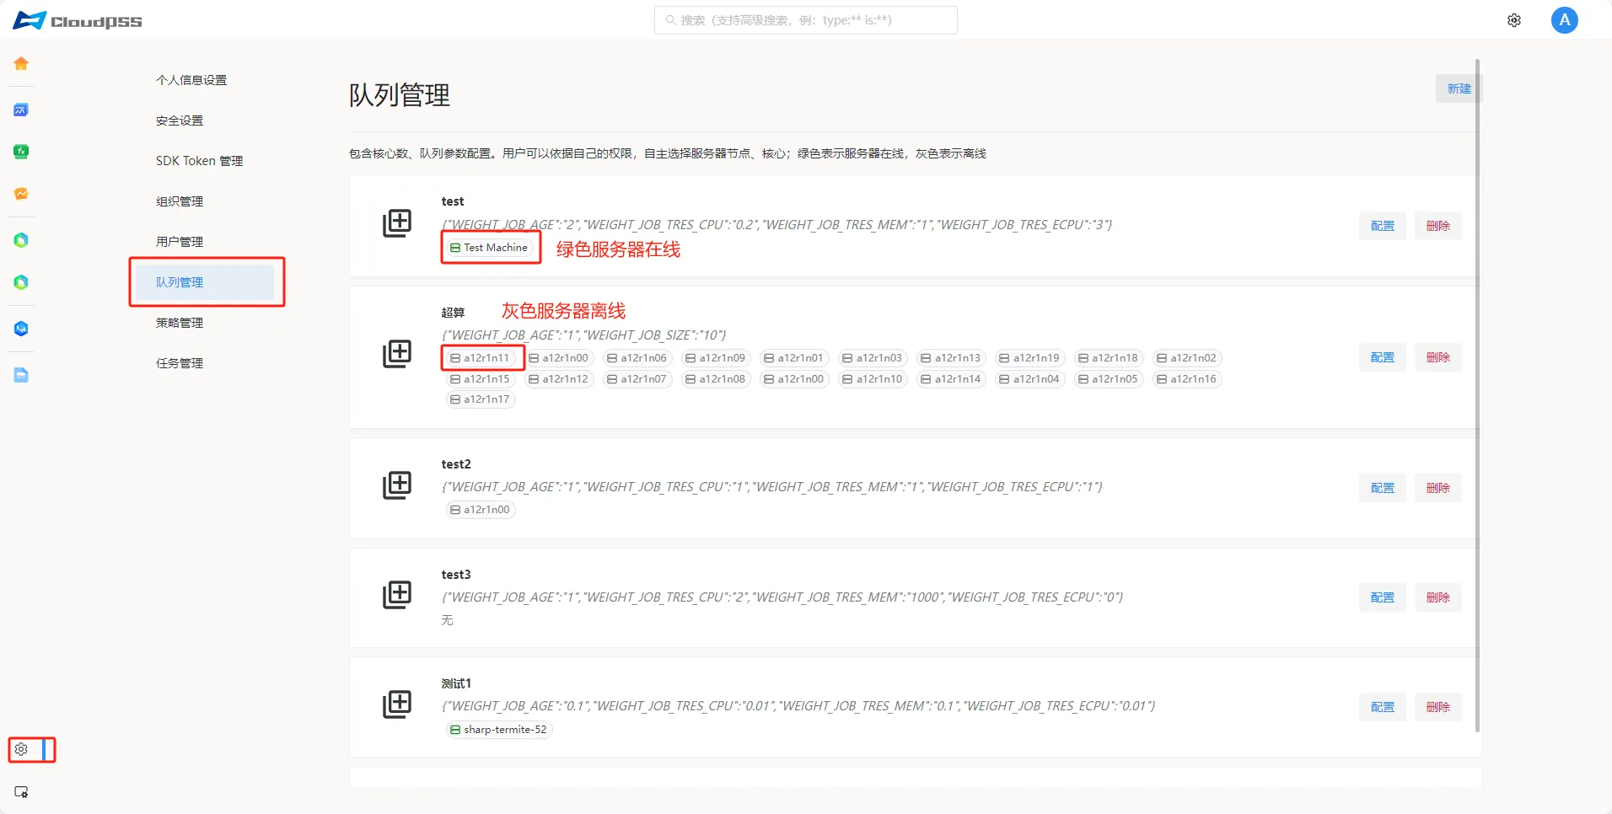Click the a12r1n16 server tag
The width and height of the screenshot is (1612, 814).
pos(1187,379)
